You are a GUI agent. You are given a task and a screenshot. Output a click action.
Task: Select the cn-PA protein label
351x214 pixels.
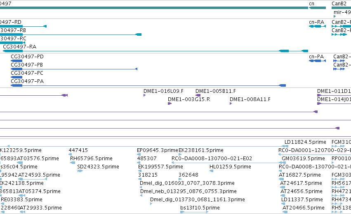316,57
